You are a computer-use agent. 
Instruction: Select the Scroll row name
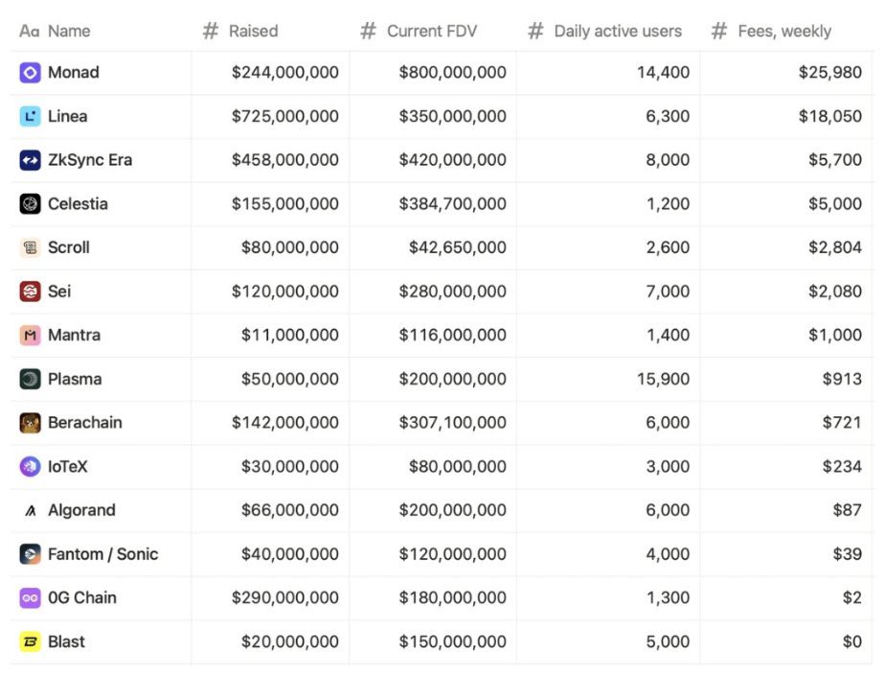69,247
